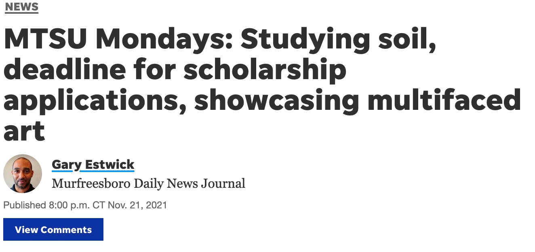The width and height of the screenshot is (535, 252).
Task: Click Gary Estwick's author profile photo
Action: point(23,174)
